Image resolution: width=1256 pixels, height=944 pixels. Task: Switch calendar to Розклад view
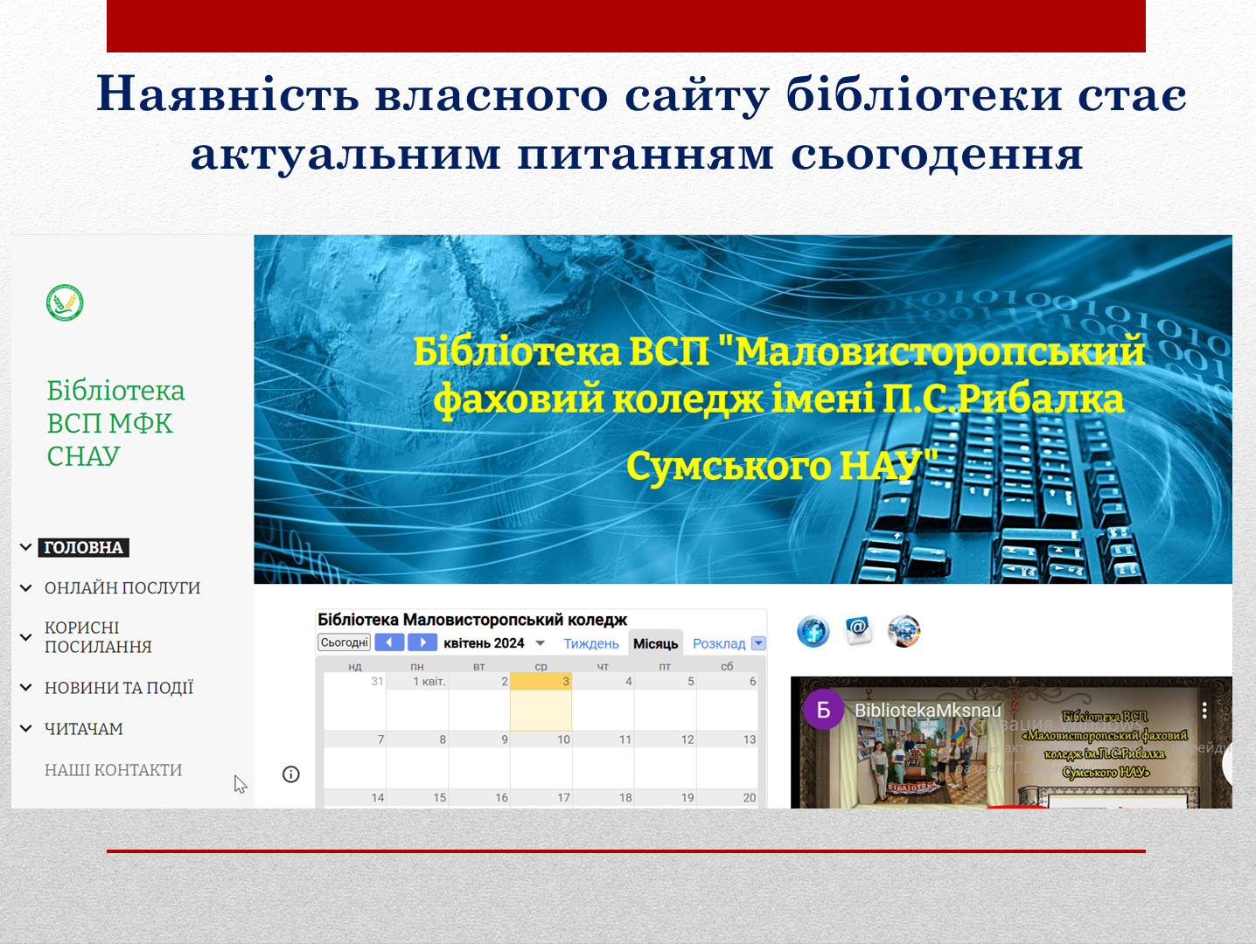(719, 643)
